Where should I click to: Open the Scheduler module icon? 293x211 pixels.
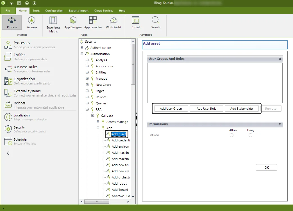click(x=8, y=141)
